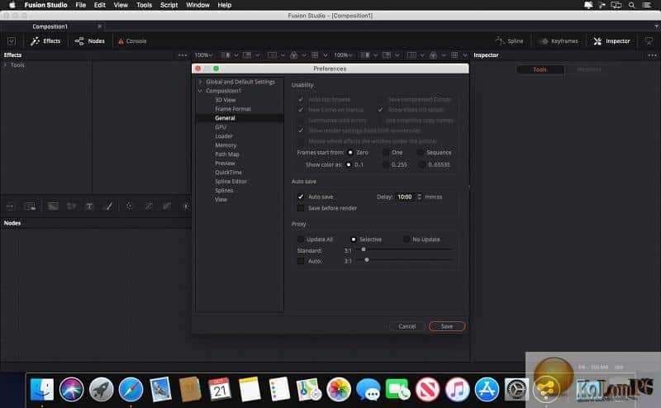Viewport: 661px width, 408px height.
Task: Switch to the Modifiers tab in Inspector
Action: coord(589,69)
